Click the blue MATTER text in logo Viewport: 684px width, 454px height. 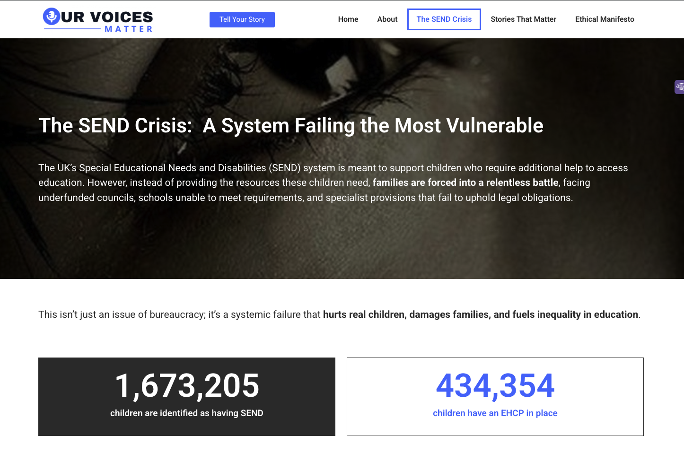click(129, 29)
